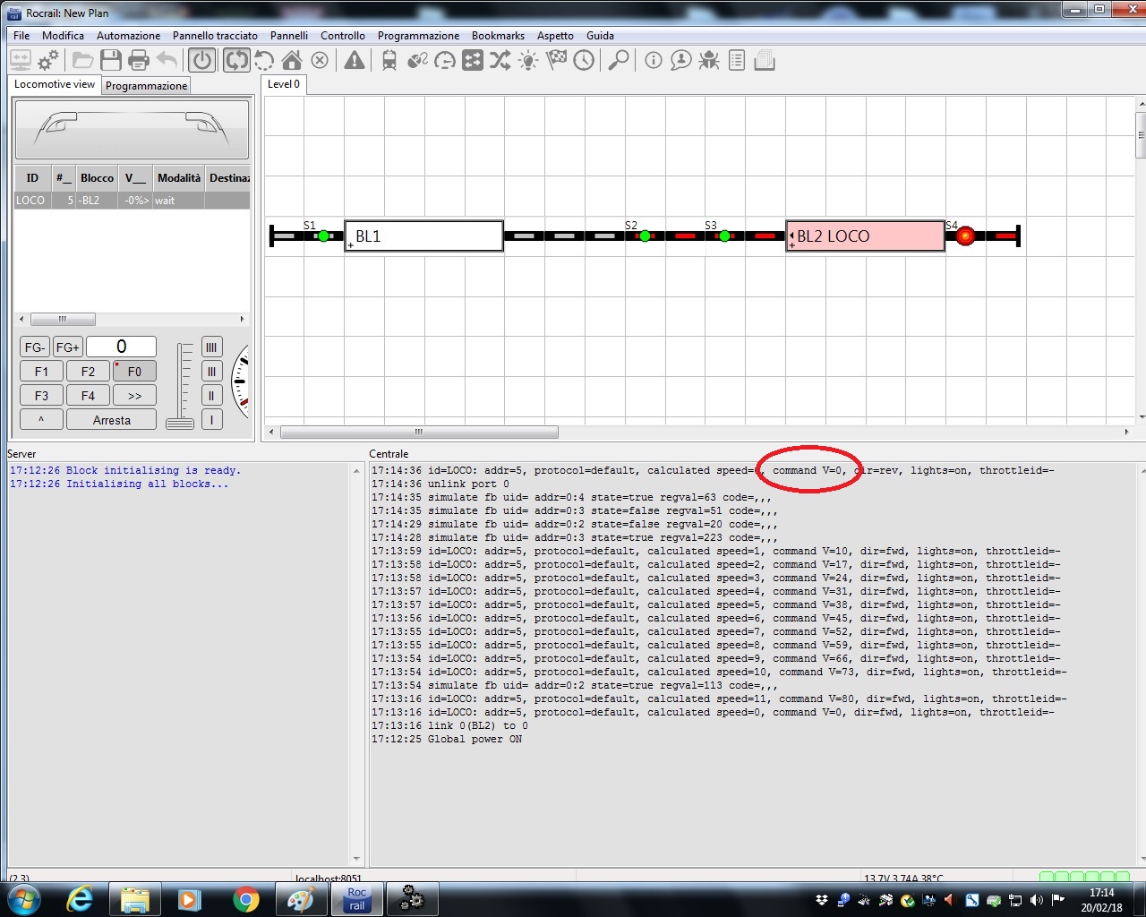Click the Home house icon in toolbar
The image size is (1146, 917).
tap(292, 61)
